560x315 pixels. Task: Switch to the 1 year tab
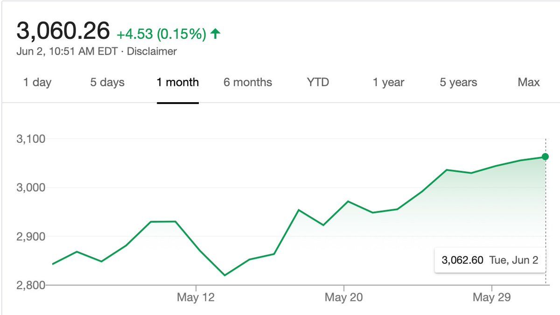389,83
